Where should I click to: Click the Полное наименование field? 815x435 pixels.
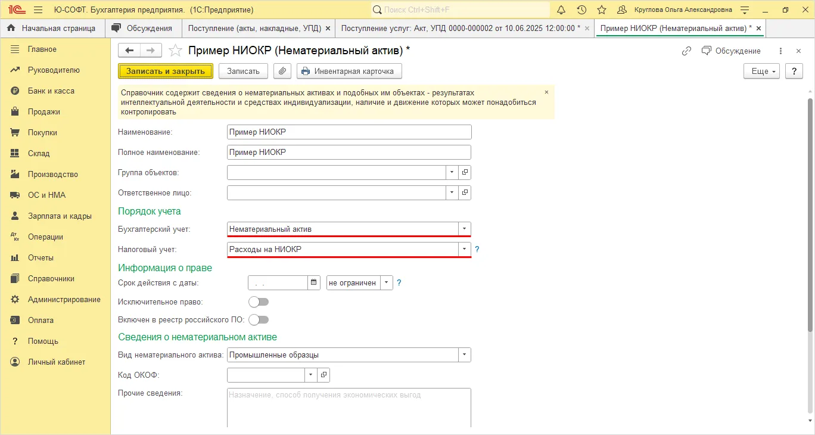tap(349, 152)
